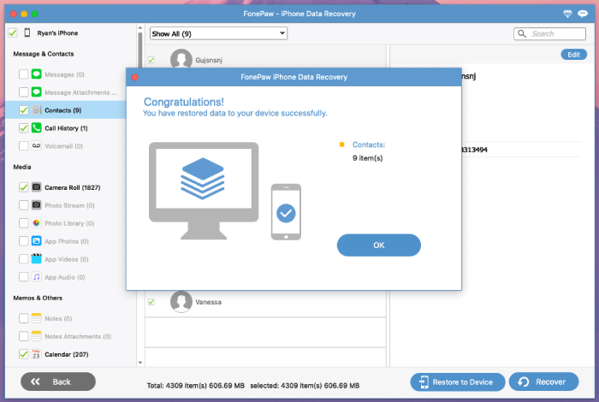
Task: Open the Show All (9) dropdown
Action: (218, 33)
